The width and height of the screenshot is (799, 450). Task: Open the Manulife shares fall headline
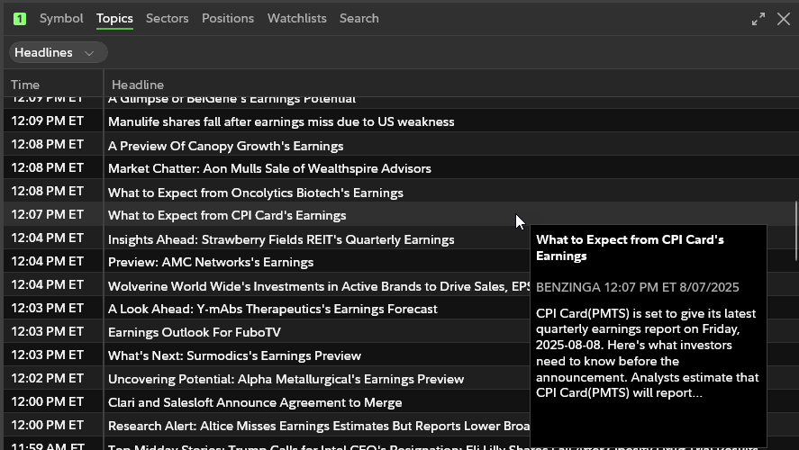(x=281, y=121)
